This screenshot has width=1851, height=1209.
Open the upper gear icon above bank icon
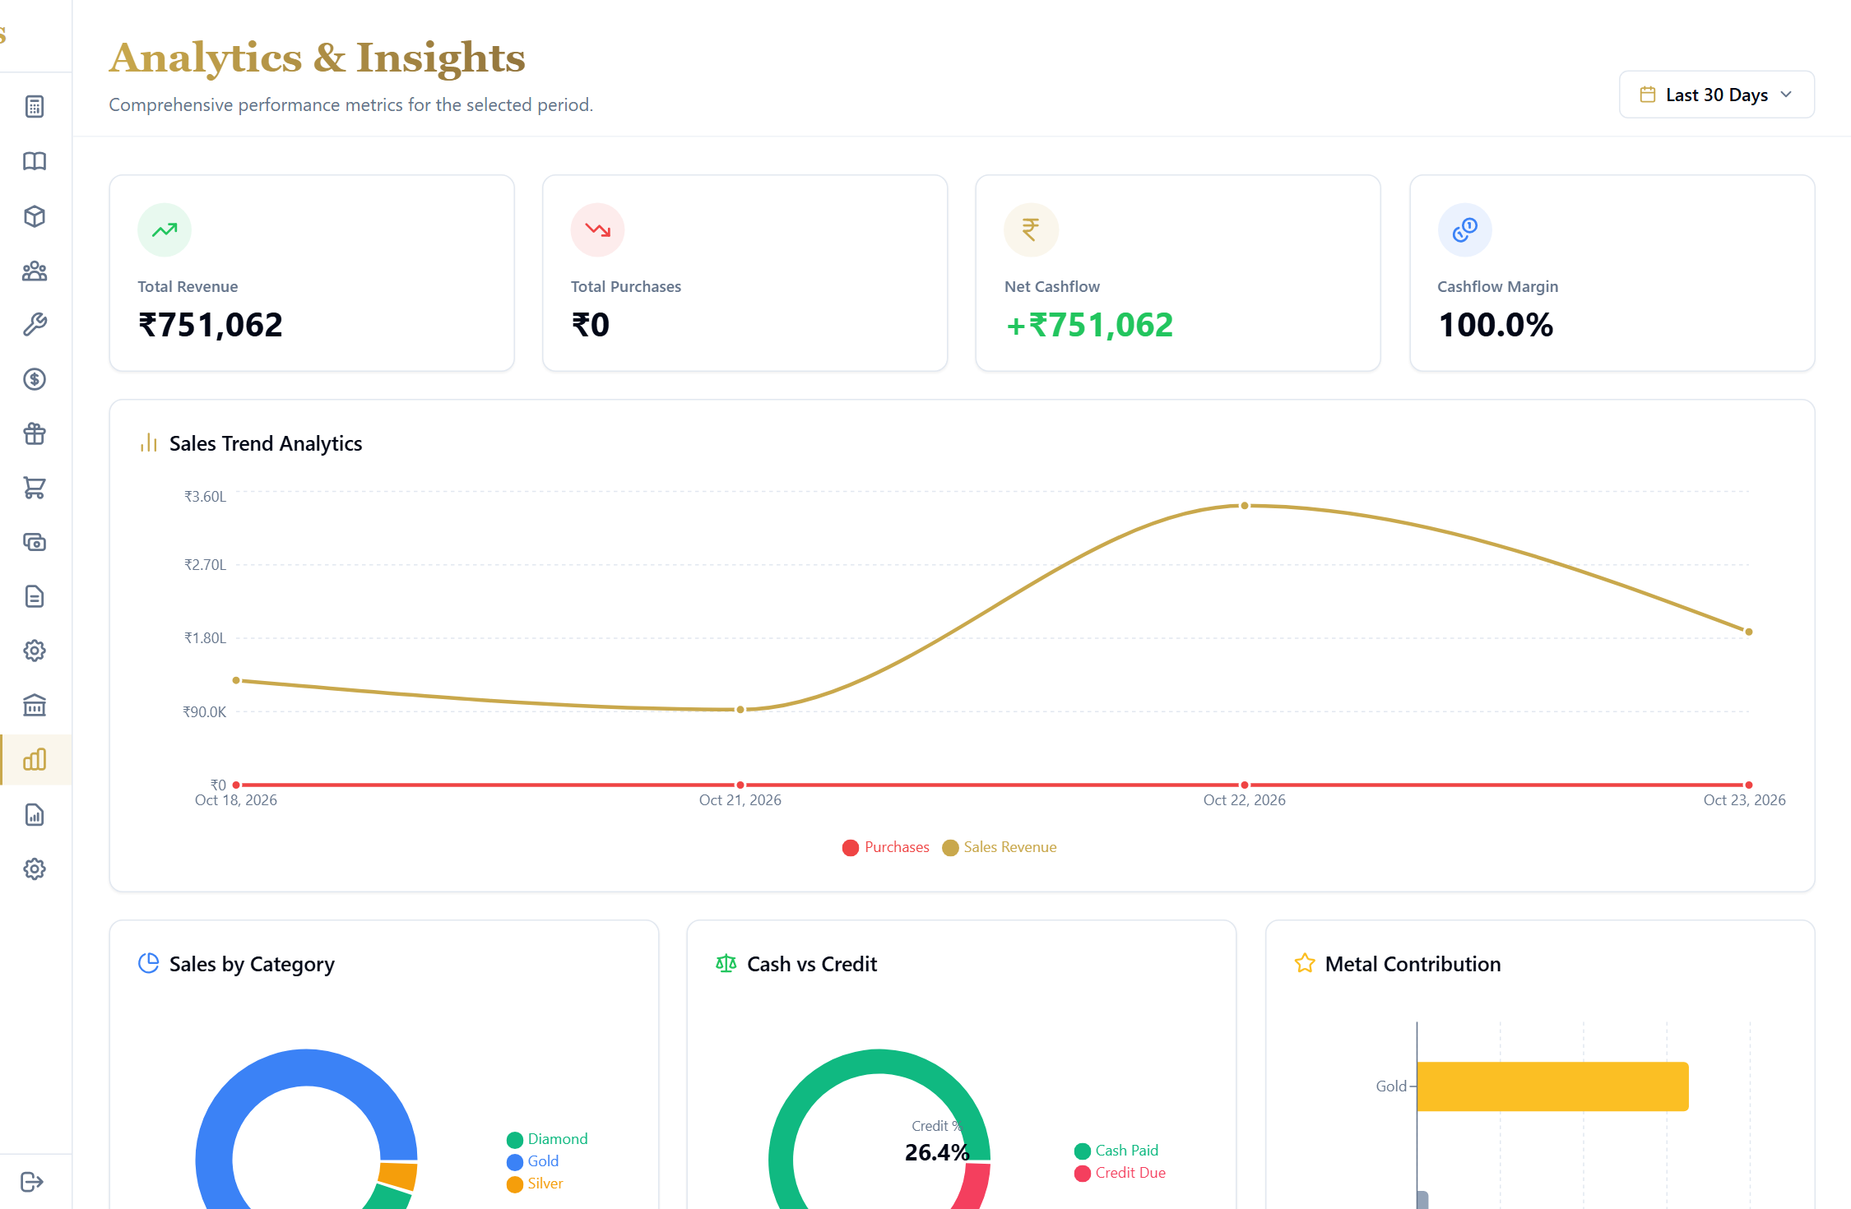click(x=35, y=651)
